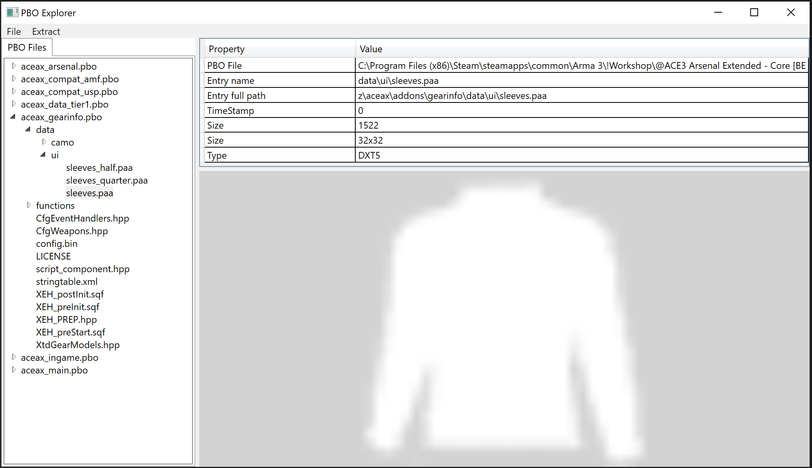Select sleeves_half.paa in the tree
812x468 pixels.
[99, 168]
